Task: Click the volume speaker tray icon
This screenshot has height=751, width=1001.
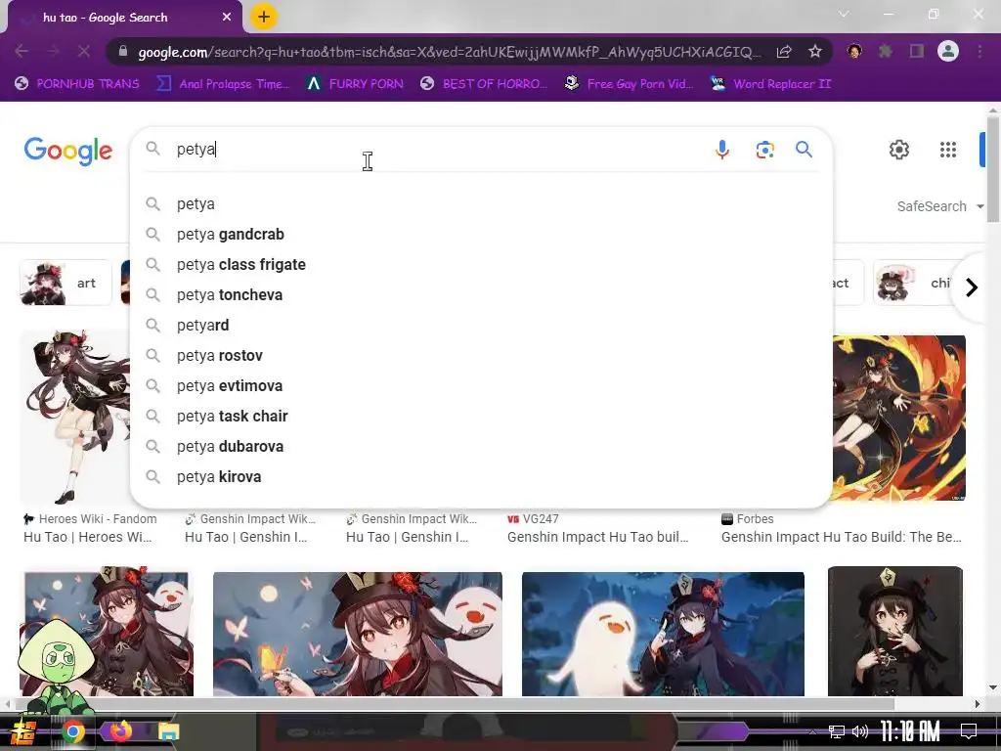Action: [860, 731]
